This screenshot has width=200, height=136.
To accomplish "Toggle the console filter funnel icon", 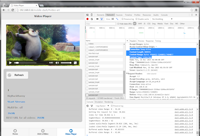I will (x=92, y=106).
